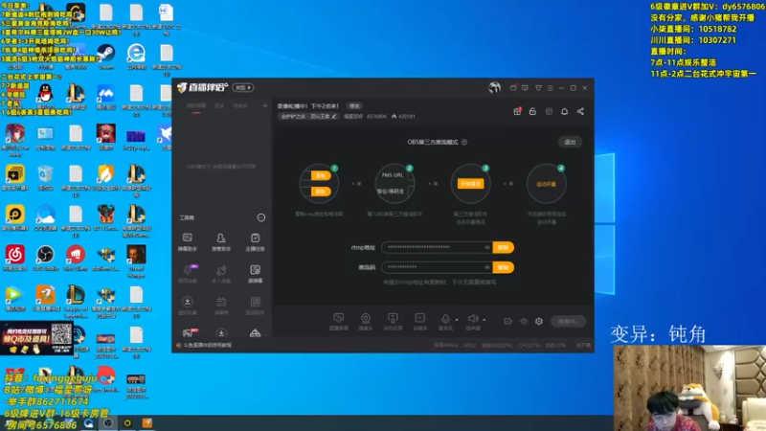Reveal the 推流码 with its eye icon
The height and width of the screenshot is (431, 766).
pos(487,267)
